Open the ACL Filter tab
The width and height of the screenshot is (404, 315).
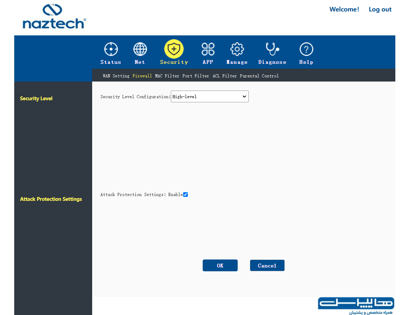[x=225, y=76]
